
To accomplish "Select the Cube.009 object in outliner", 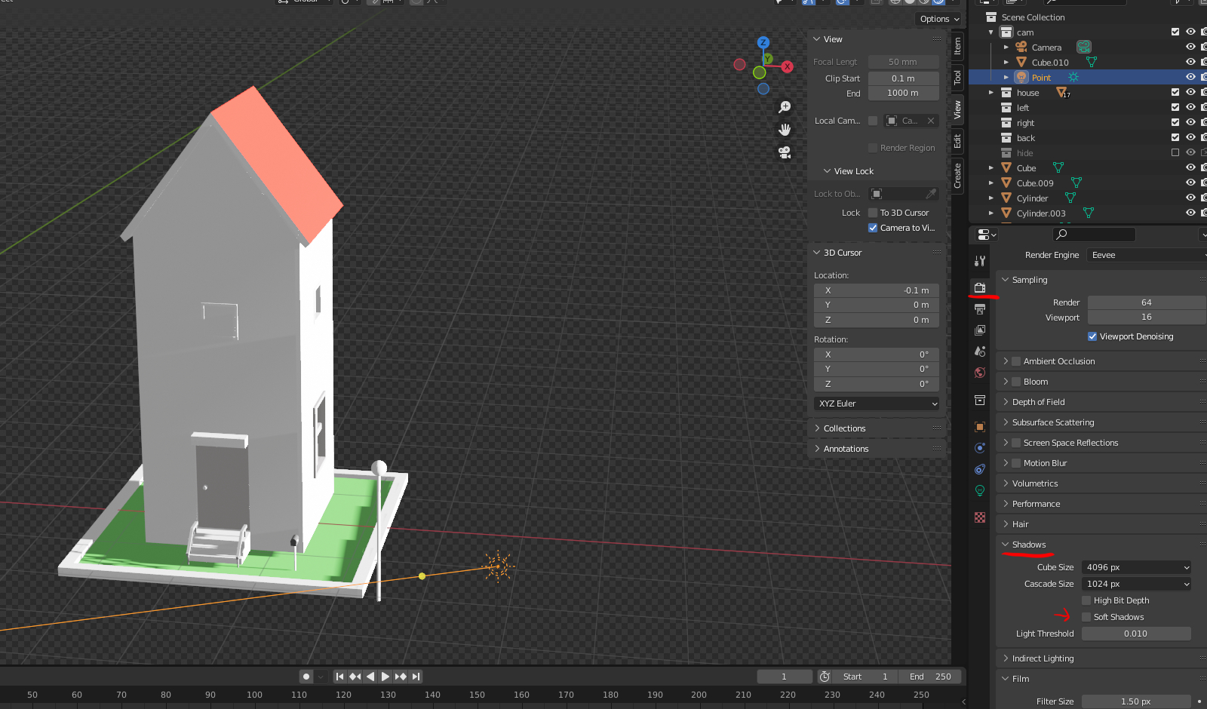I will click(x=1035, y=183).
